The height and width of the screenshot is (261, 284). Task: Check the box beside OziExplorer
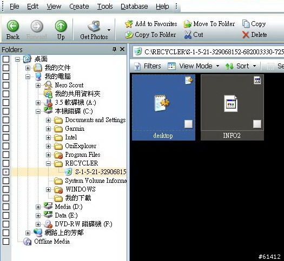pos(6,146)
